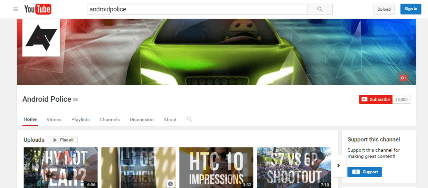The width and height of the screenshot is (428, 188).
Task: Open the hamburger guide menu
Action: pos(16,9)
